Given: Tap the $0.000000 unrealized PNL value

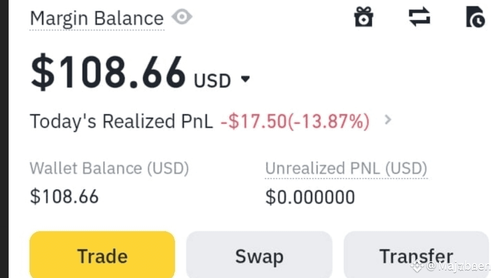Looking at the screenshot, I should 310,197.
